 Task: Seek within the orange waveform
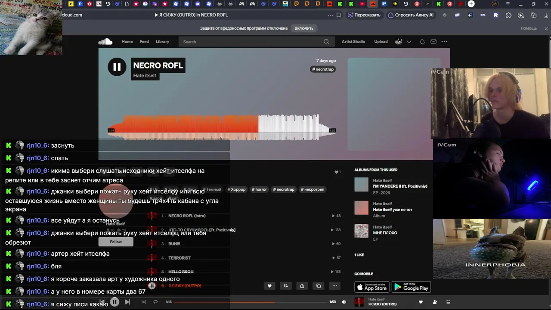coord(222,127)
